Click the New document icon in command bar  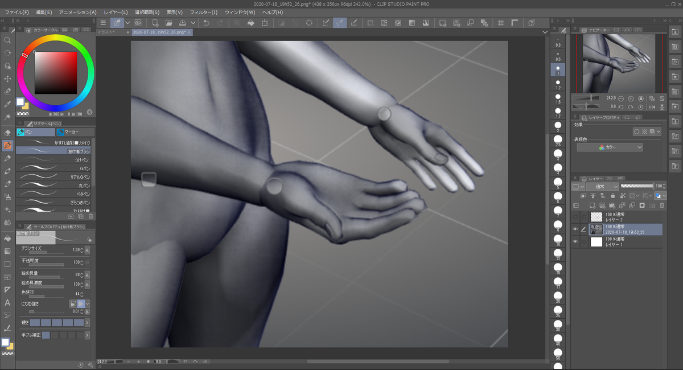155,23
